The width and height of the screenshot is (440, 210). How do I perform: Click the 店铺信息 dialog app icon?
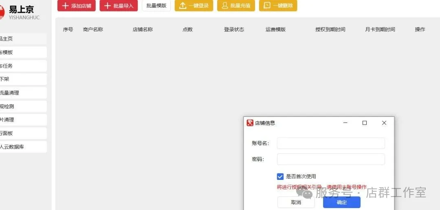click(x=250, y=123)
